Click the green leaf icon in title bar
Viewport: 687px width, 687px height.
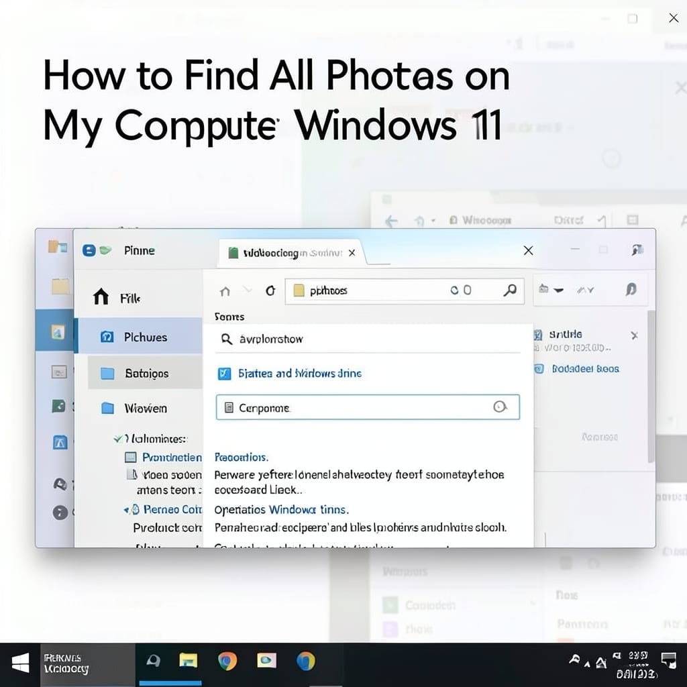click(x=105, y=250)
